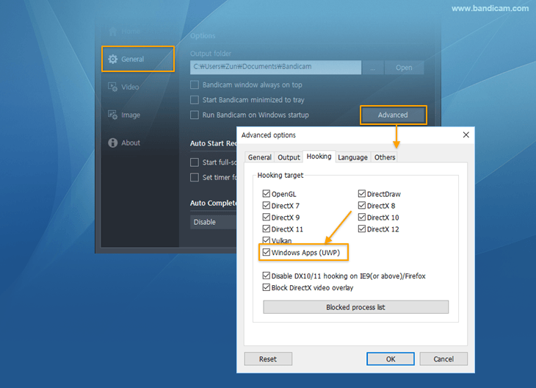Toggle the OpenGL hooking checkbox
Viewport: 536px width, 388px height.
pyautogui.click(x=267, y=194)
